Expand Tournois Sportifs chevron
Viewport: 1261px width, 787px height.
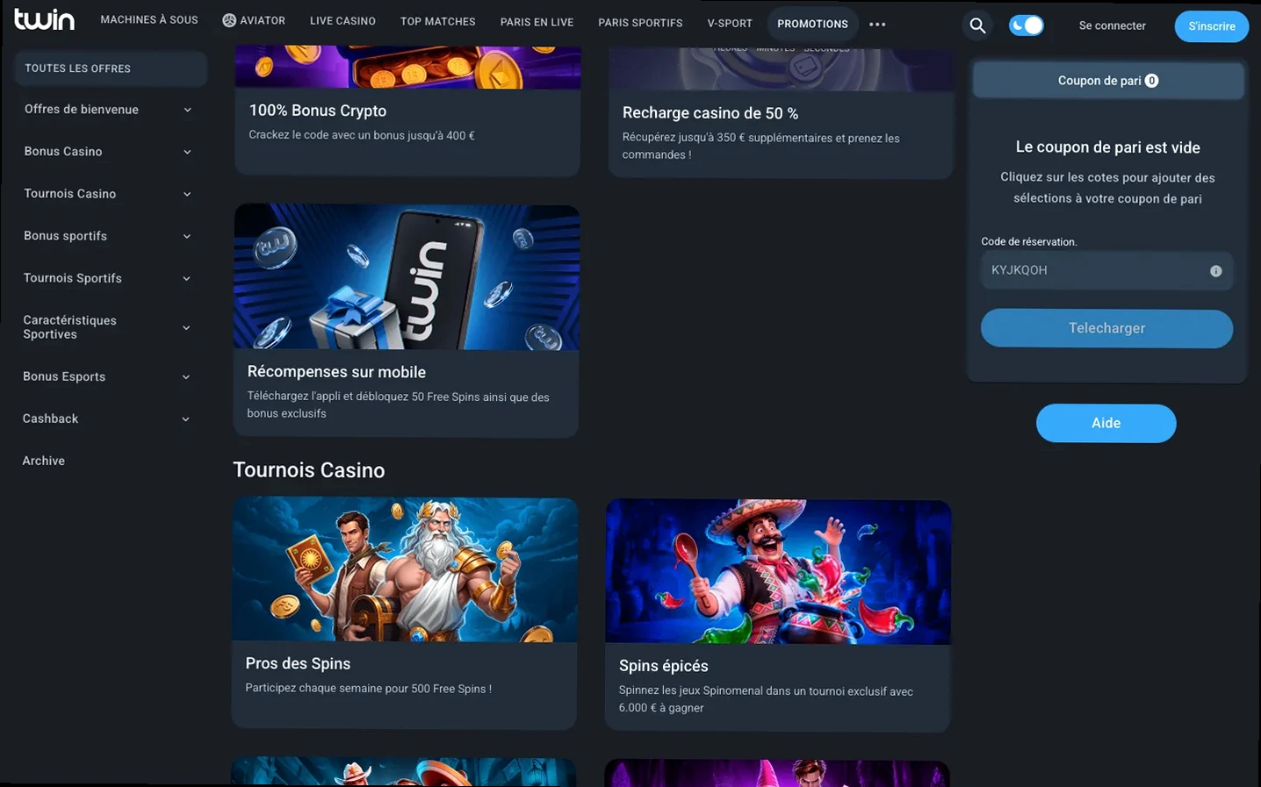point(186,279)
